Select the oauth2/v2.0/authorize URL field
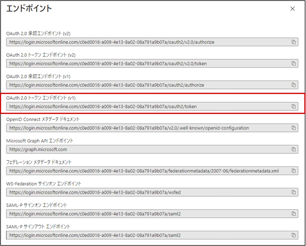 pyautogui.click(x=152, y=42)
